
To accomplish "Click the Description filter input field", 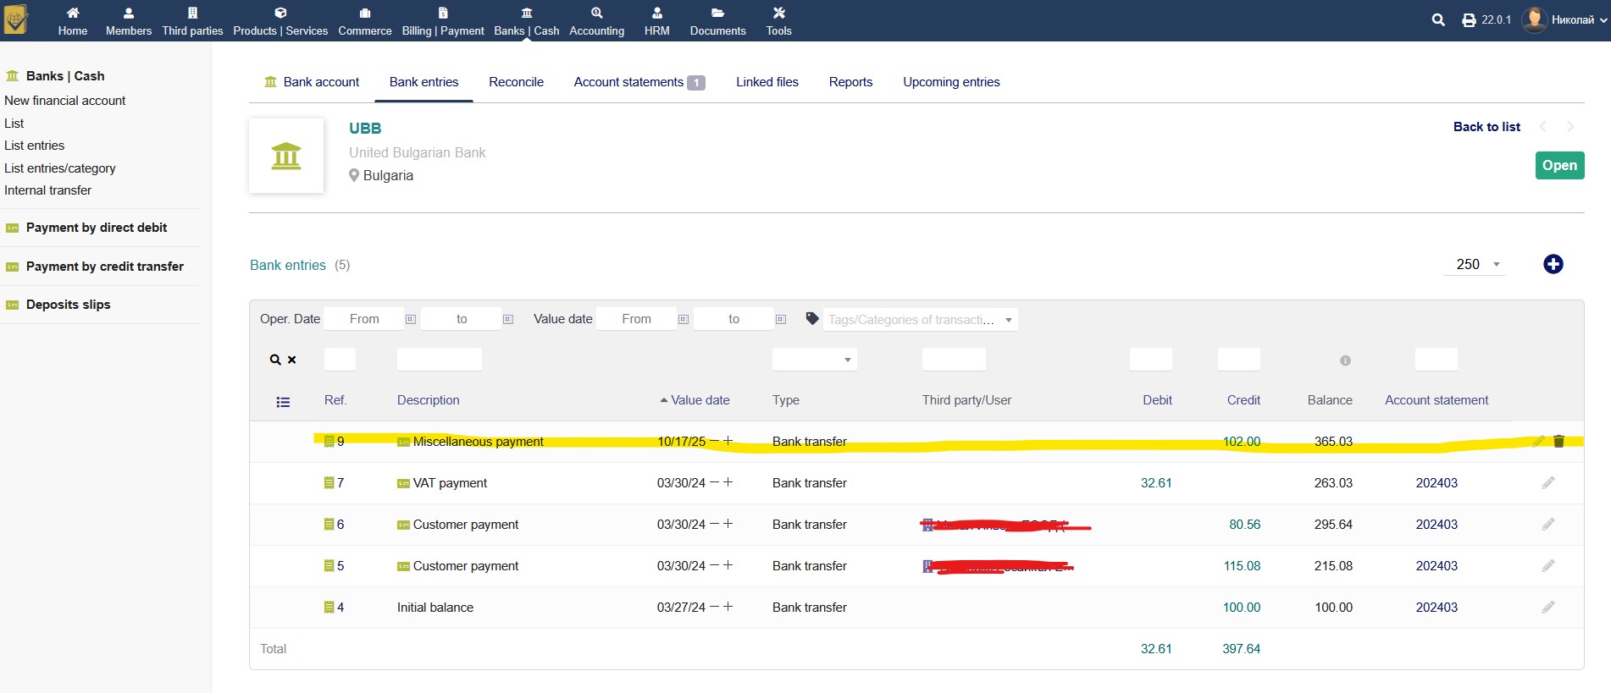I will click(x=439, y=360).
